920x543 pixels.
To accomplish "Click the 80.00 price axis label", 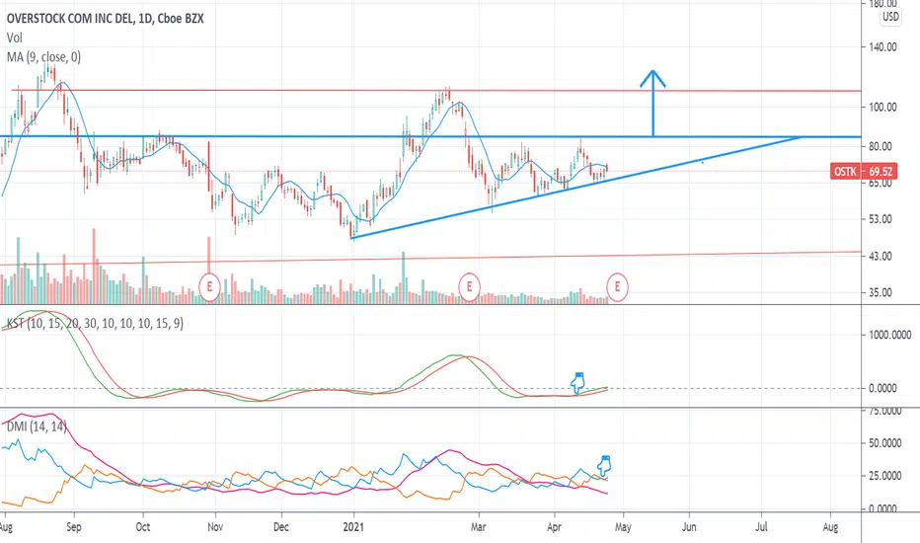I will (x=881, y=146).
